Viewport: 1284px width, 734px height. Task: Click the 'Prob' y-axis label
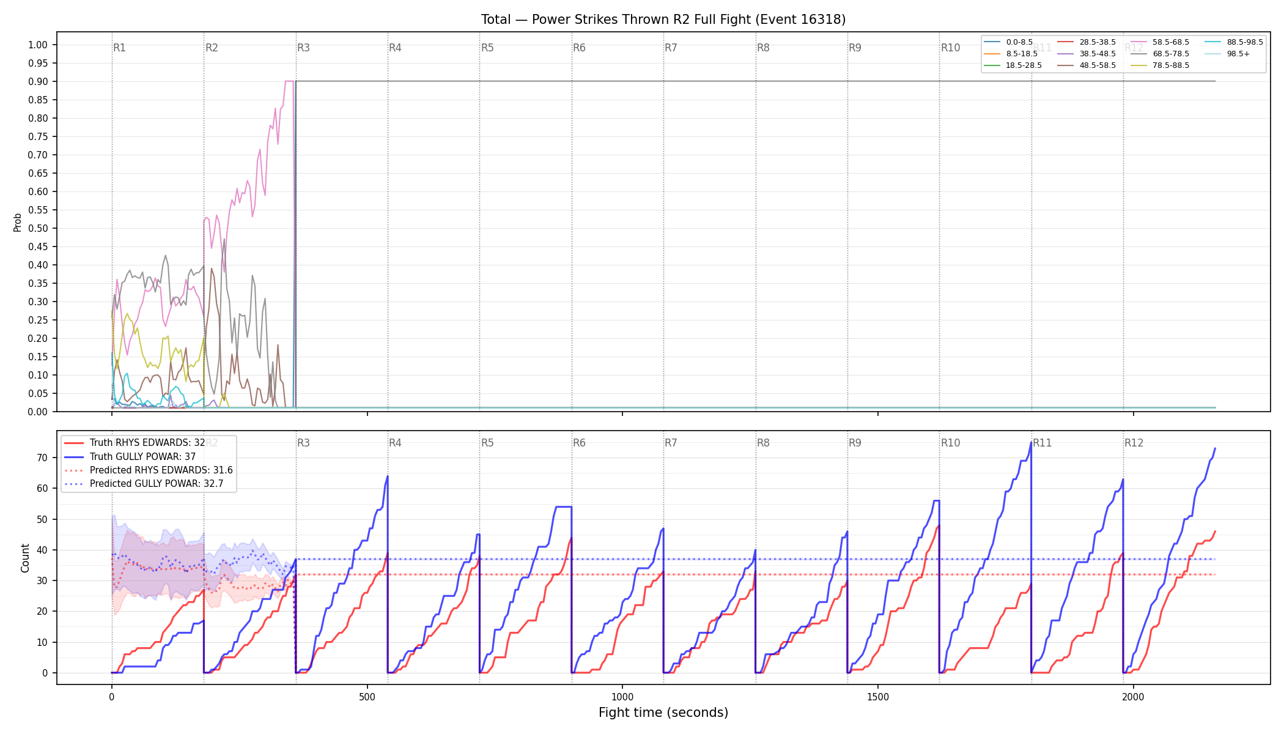pyautogui.click(x=18, y=222)
